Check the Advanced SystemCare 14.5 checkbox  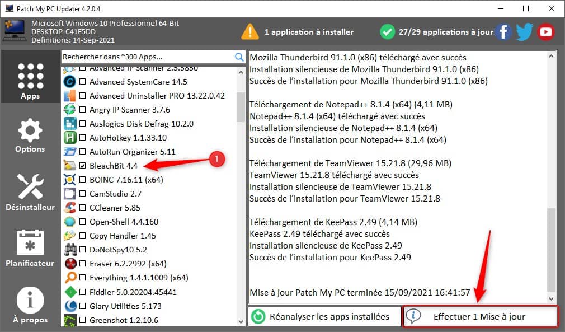(83, 82)
